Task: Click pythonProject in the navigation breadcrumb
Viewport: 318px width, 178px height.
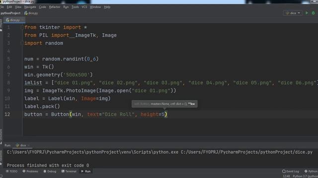Action: (x=10, y=13)
